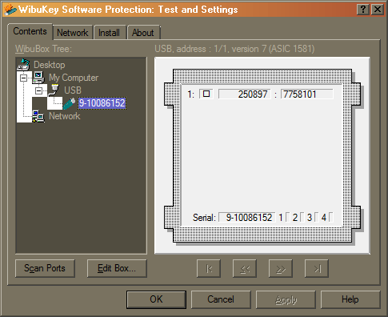Screen dimensions: 388x317
Task: Click the 7758101 user code field
Action: tap(307, 94)
